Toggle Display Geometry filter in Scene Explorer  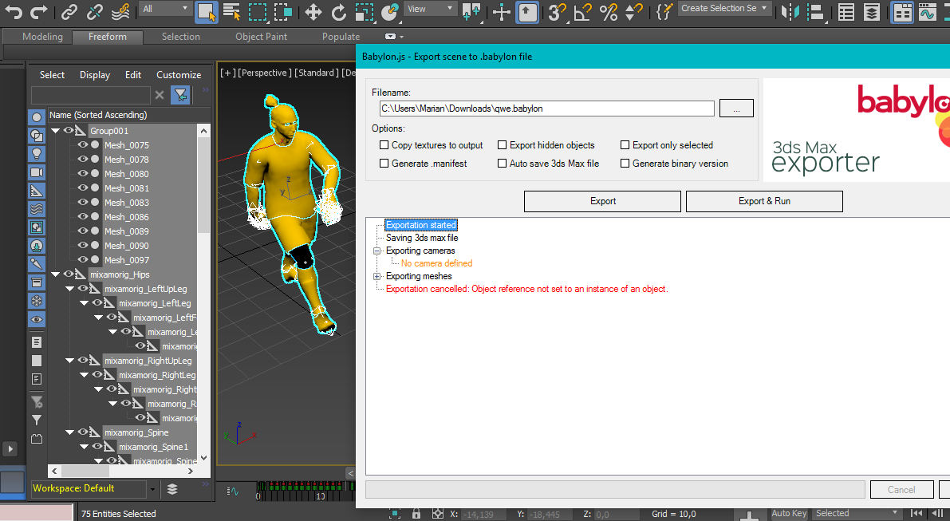click(37, 117)
